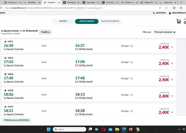Launch Firefox from the taskbar
This screenshot has height=133, width=186.
130,129
